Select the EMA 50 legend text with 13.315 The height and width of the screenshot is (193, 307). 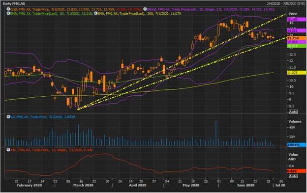tap(52, 13)
